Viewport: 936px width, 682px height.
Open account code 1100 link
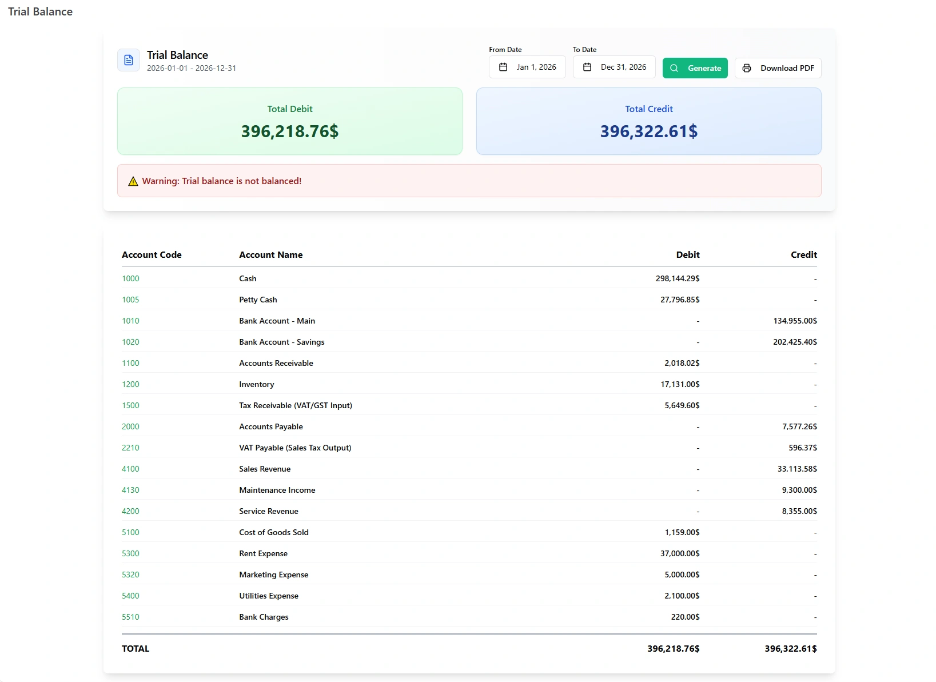click(130, 363)
